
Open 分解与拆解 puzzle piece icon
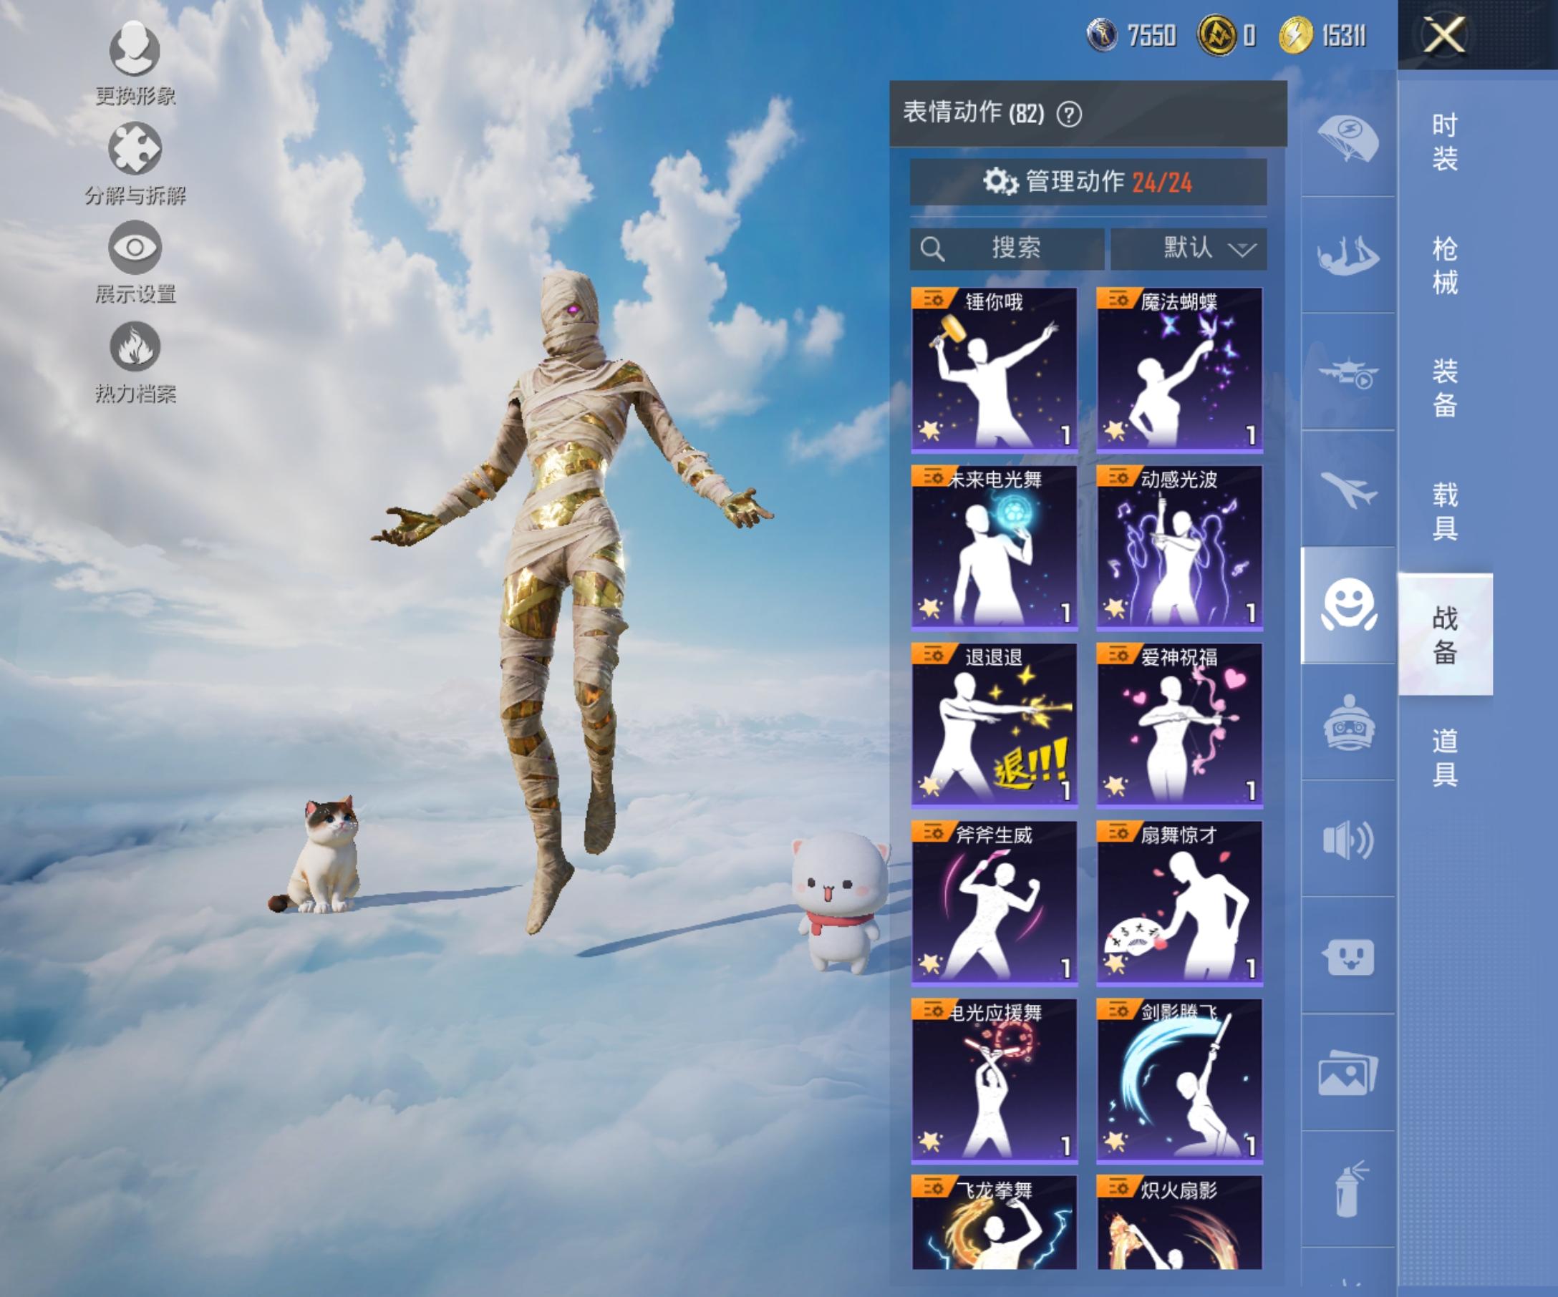pyautogui.click(x=135, y=149)
